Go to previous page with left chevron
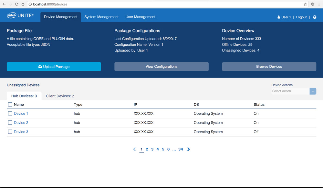This screenshot has width=323, height=188. click(x=134, y=149)
